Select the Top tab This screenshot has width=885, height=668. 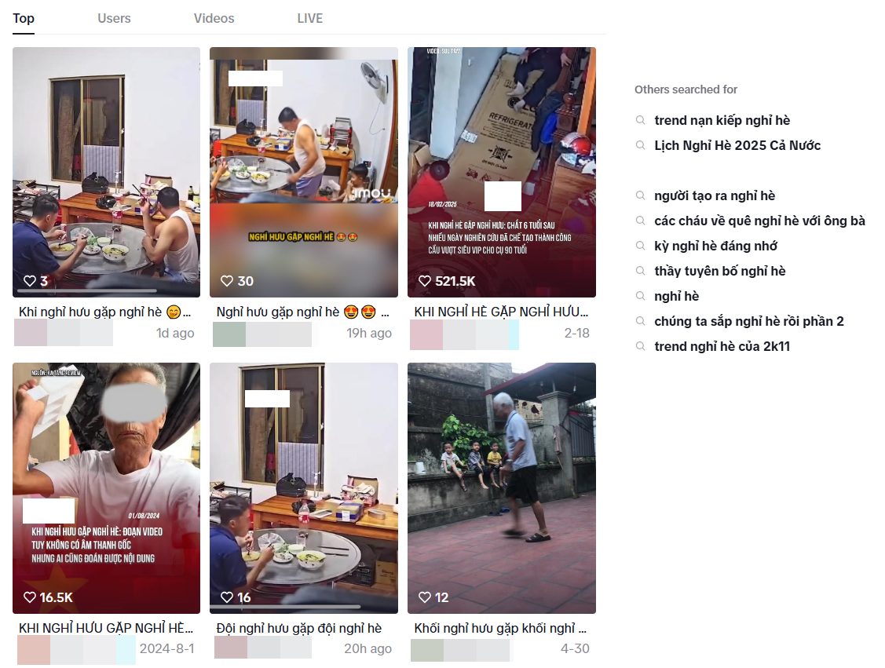tap(24, 18)
